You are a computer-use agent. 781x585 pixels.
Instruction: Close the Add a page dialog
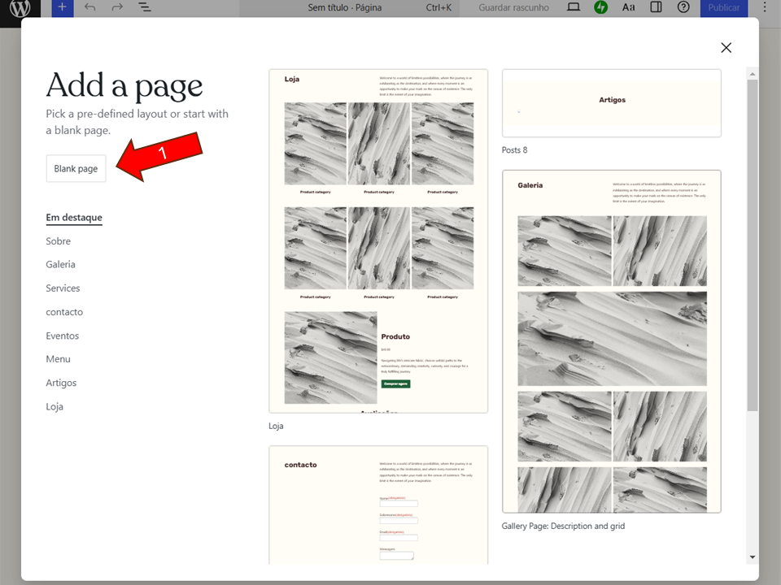[x=726, y=48]
